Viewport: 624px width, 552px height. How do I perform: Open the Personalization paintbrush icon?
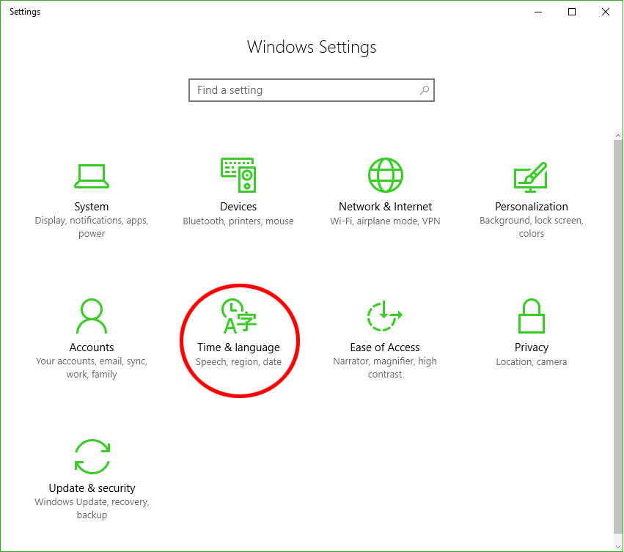[531, 177]
